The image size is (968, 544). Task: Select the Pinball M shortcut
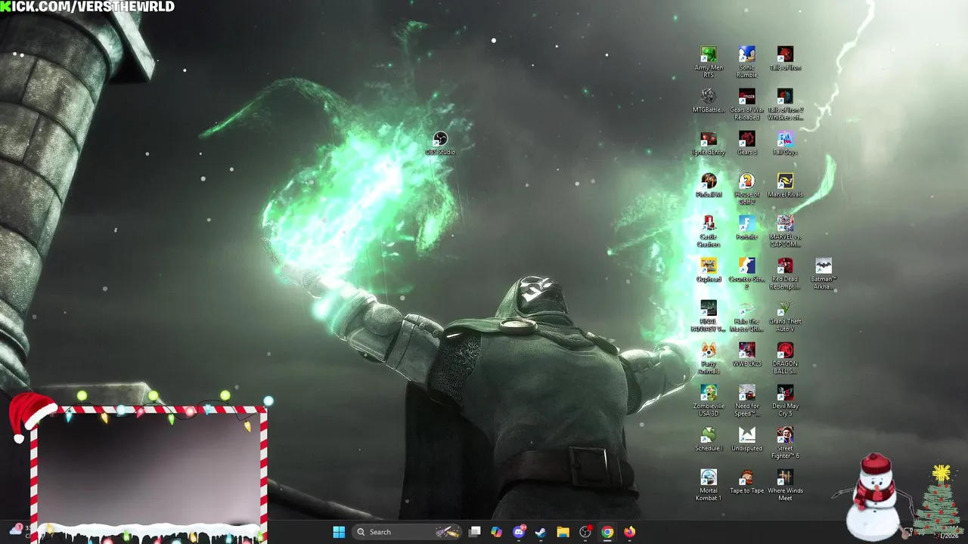[x=708, y=185]
